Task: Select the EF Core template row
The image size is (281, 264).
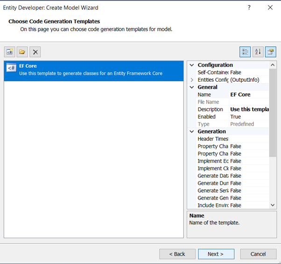Action: (94, 71)
